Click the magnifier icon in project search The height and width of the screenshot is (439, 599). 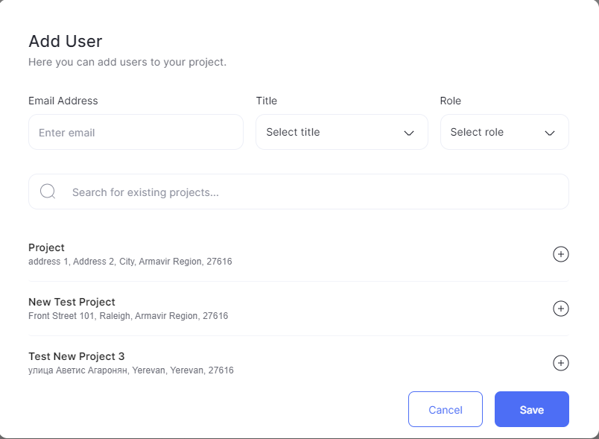[48, 192]
